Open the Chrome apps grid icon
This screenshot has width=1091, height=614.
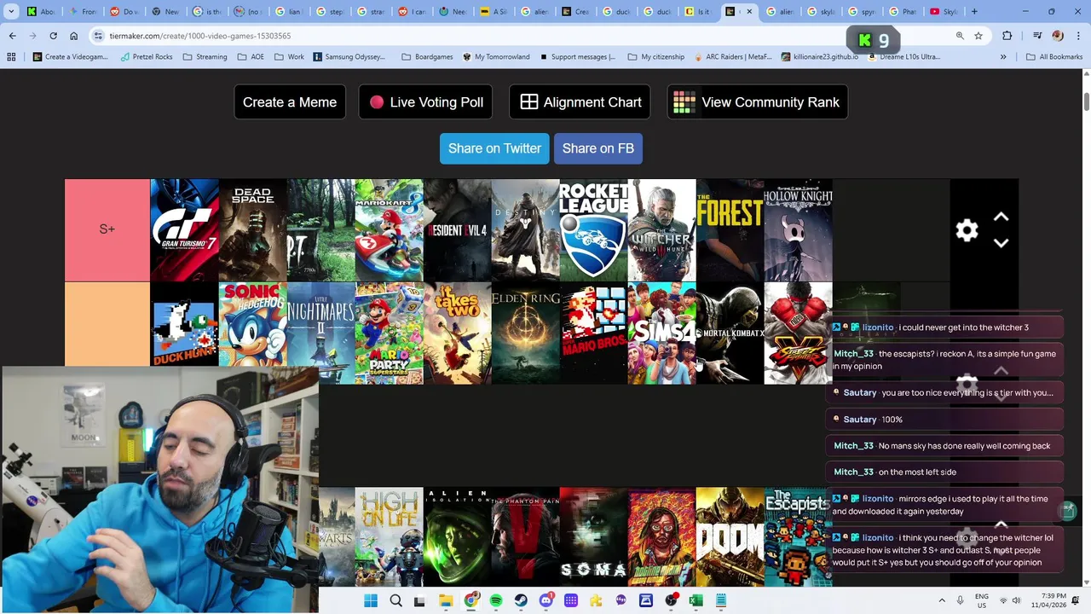[11, 57]
